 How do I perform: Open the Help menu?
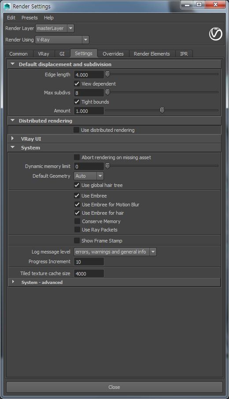tap(48, 18)
